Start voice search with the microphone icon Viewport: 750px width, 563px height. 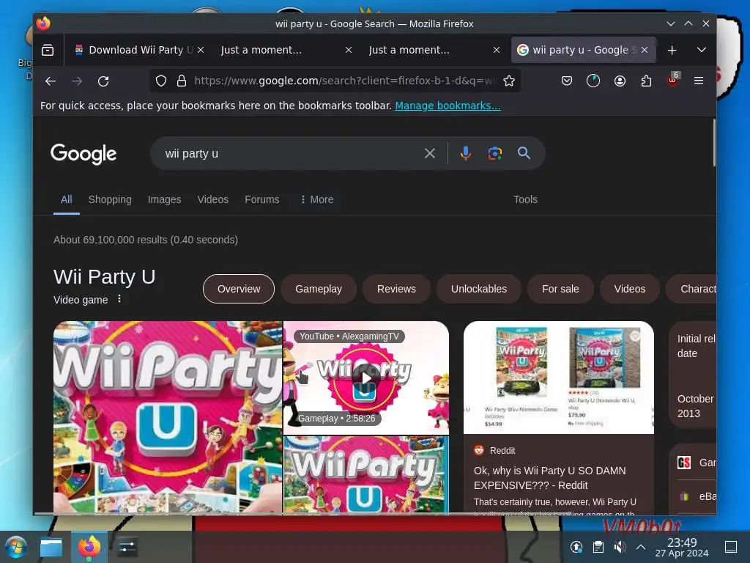click(x=465, y=153)
